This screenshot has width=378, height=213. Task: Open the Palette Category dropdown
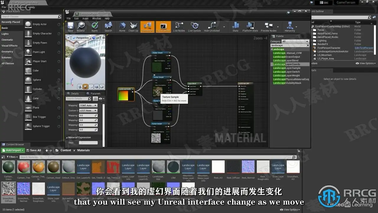[295, 41]
